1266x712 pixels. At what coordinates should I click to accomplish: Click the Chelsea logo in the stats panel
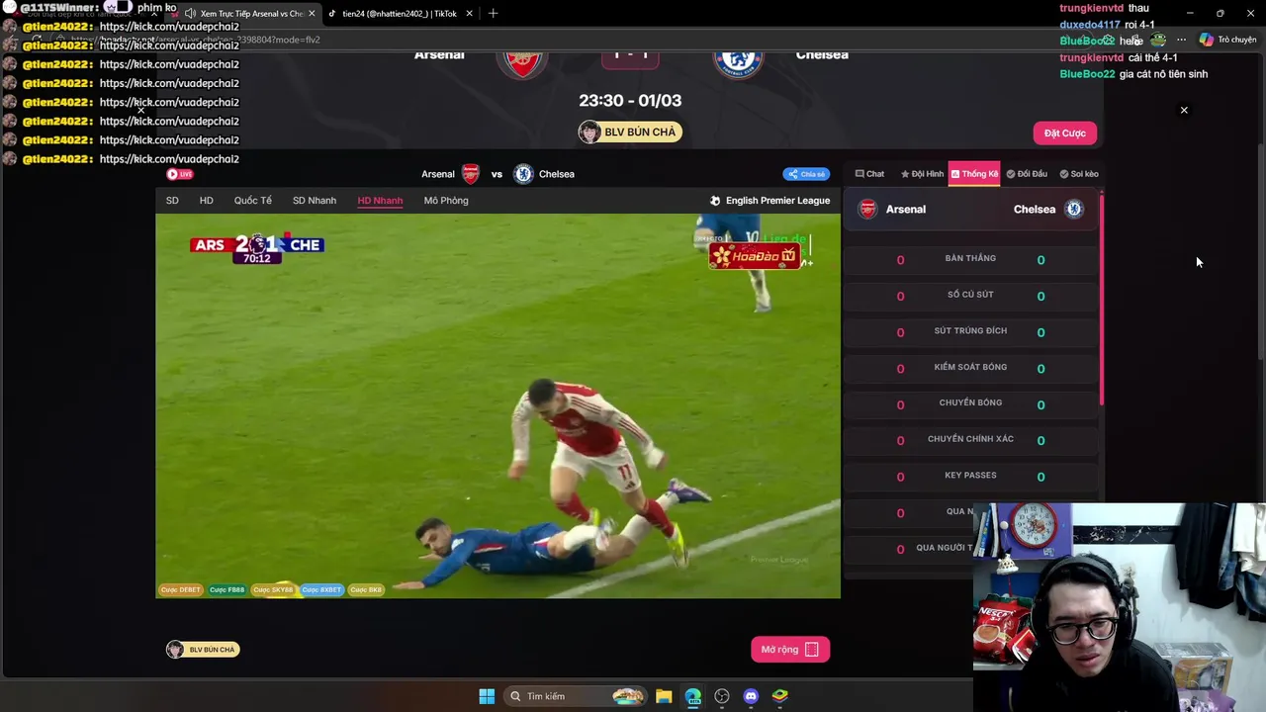coord(1074,210)
